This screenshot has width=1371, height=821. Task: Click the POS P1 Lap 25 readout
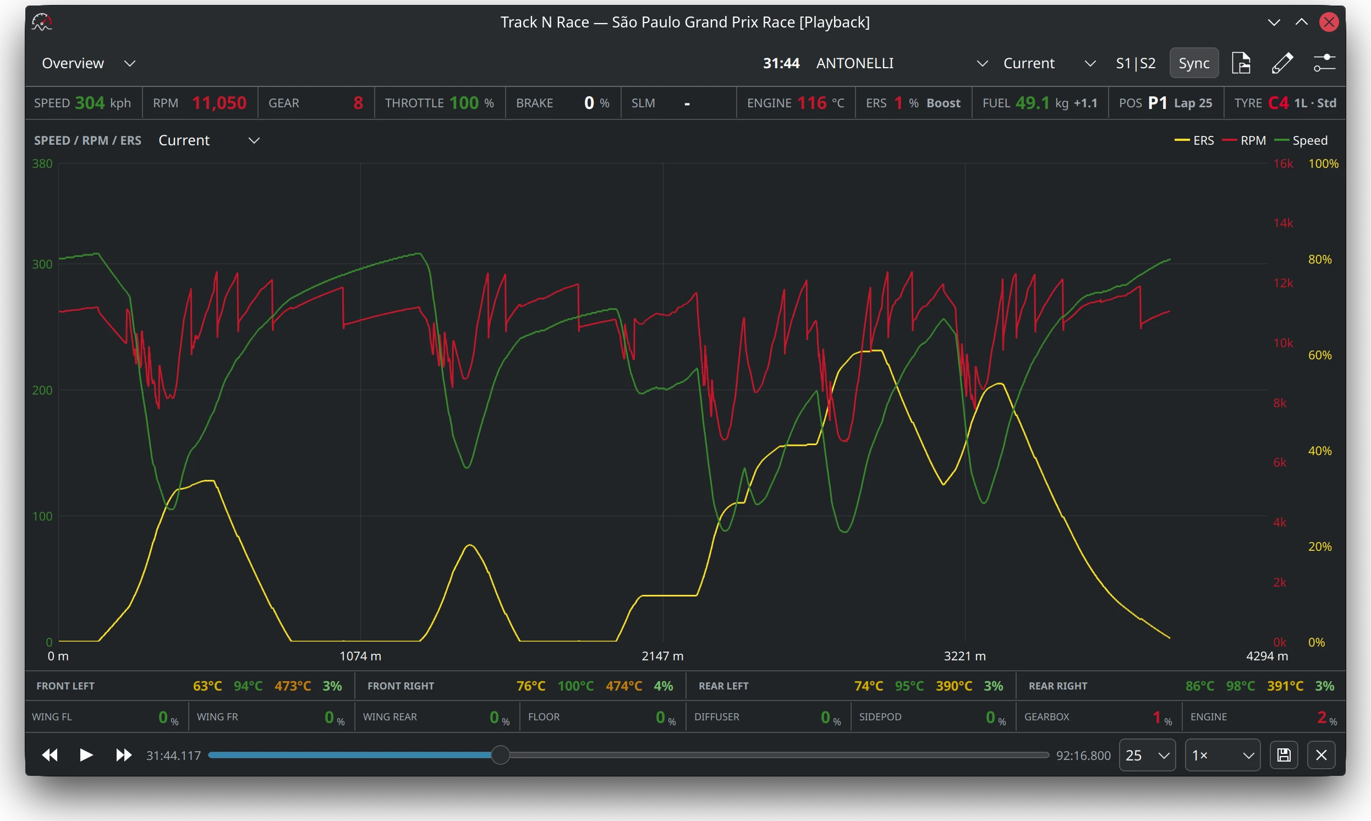coord(1165,103)
